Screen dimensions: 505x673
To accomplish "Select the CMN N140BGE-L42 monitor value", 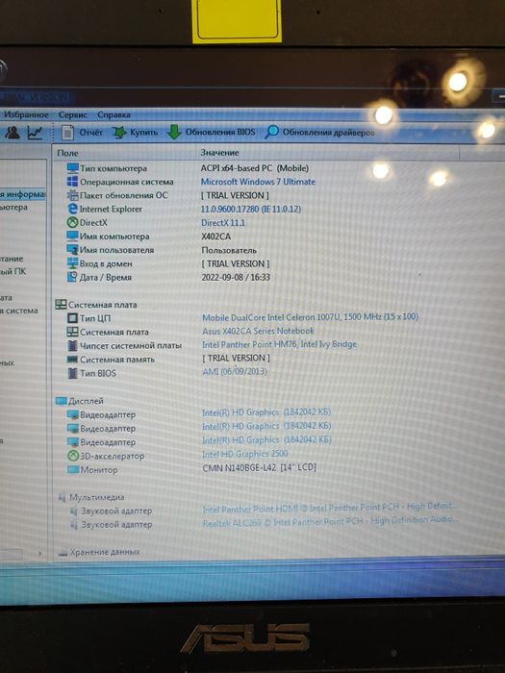I will 259,467.
